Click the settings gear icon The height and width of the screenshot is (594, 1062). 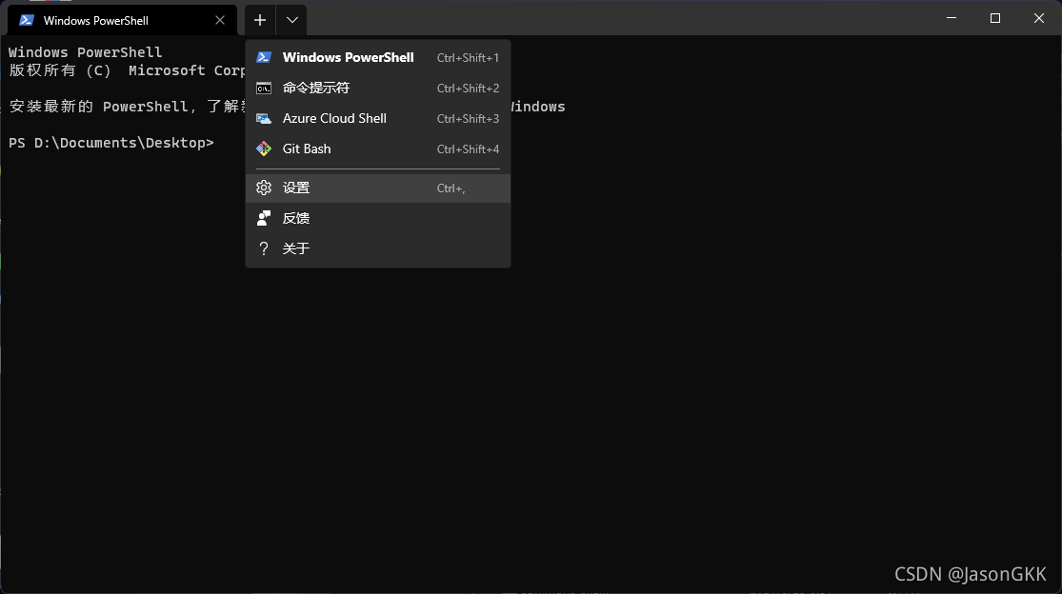point(264,188)
